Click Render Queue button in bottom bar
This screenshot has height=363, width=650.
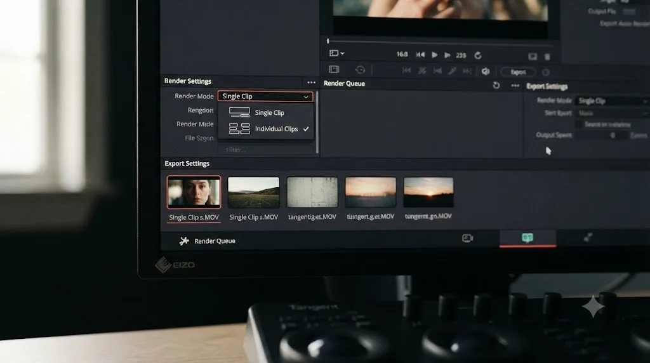(208, 241)
